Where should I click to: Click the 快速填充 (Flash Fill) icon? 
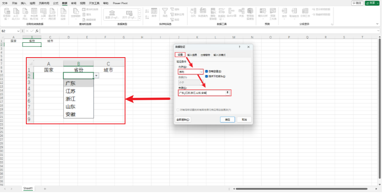point(202,13)
